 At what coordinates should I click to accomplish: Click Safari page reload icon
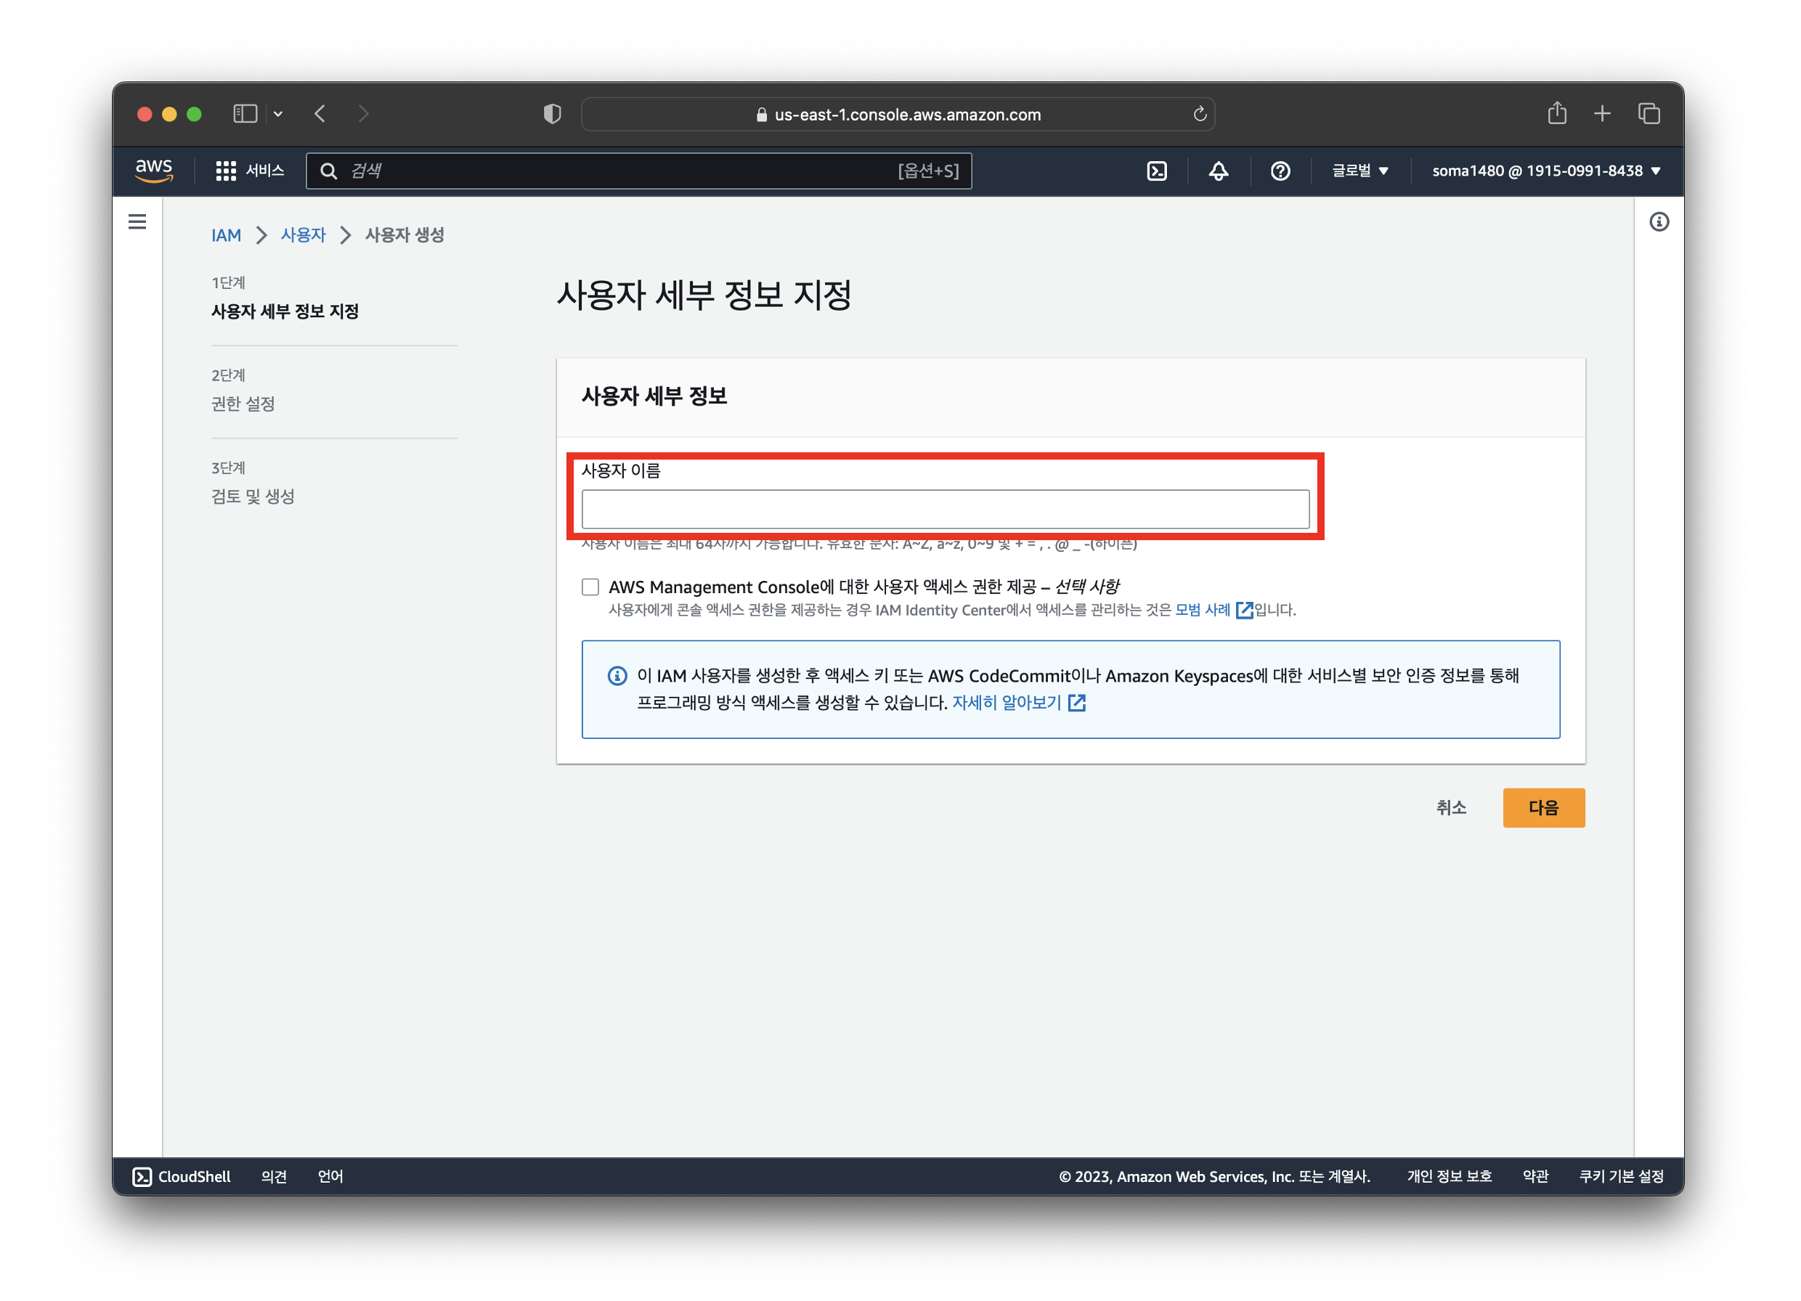1200,114
